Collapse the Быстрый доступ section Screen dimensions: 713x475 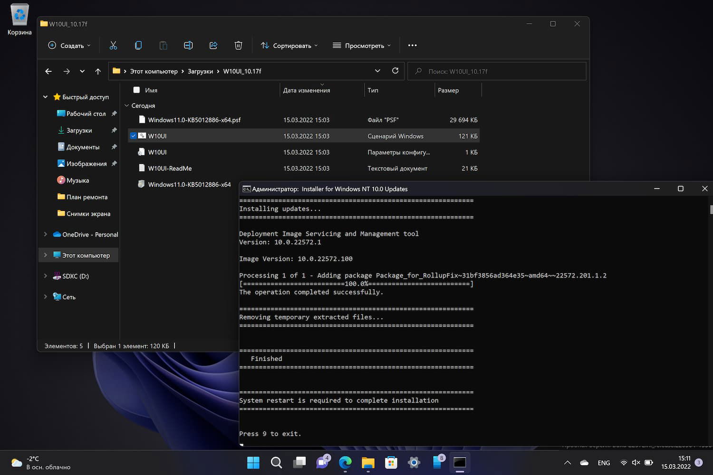tap(46, 97)
